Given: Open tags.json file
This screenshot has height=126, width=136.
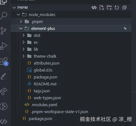Looking at the screenshot, I should point(42,91).
